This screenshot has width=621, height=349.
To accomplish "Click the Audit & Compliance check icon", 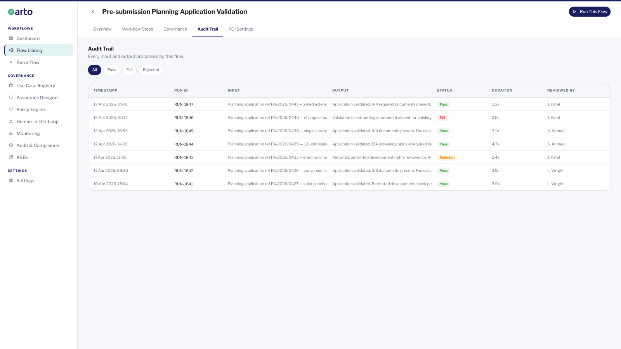I will click(x=11, y=145).
